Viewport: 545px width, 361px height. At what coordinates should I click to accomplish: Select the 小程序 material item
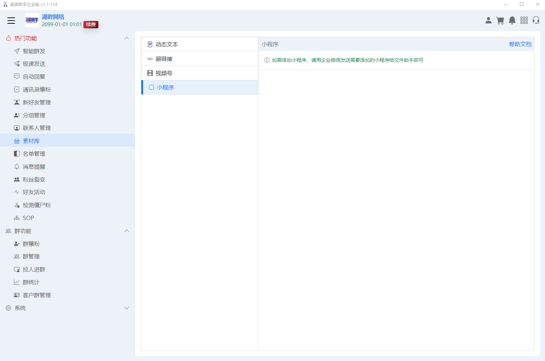click(165, 87)
